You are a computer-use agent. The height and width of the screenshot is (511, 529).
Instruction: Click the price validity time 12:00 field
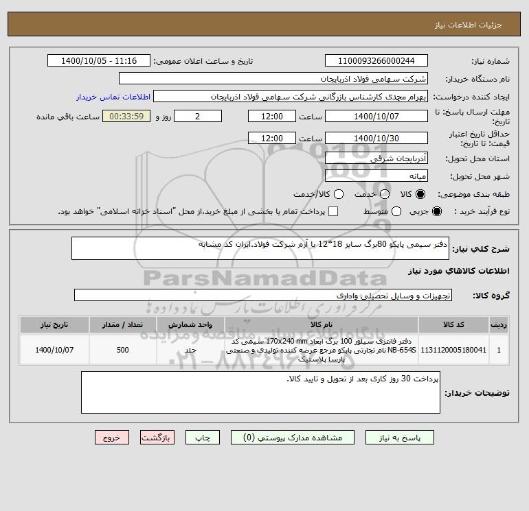pyautogui.click(x=272, y=138)
